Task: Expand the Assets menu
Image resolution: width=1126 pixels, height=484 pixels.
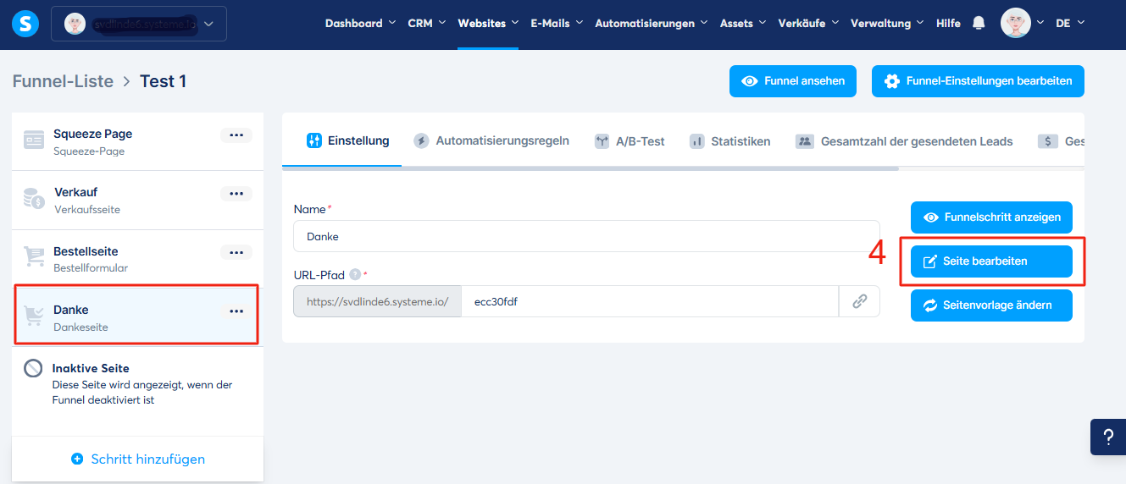Action: pos(742,23)
